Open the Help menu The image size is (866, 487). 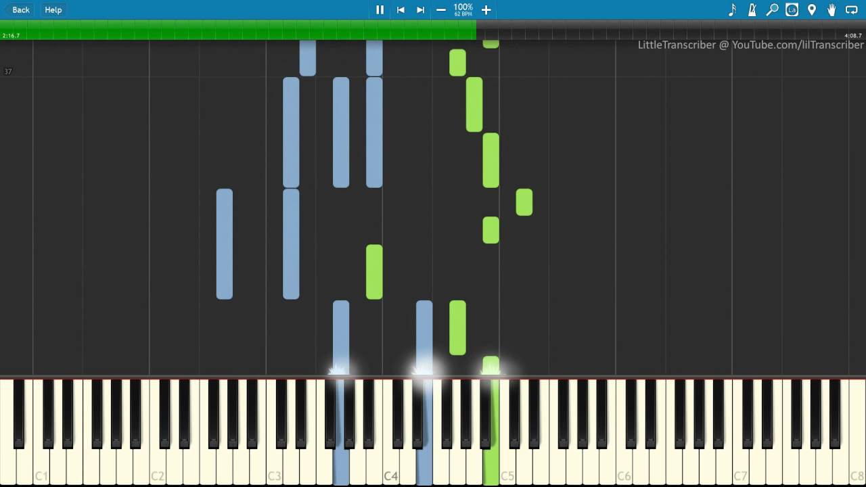(53, 9)
